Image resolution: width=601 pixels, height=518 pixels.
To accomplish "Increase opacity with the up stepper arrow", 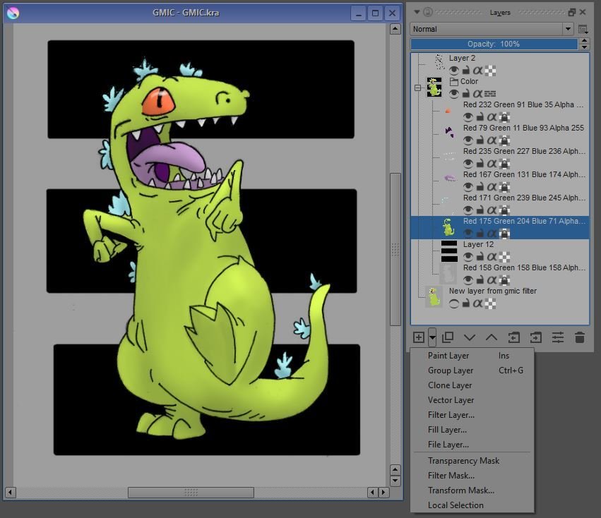I will [584, 41].
